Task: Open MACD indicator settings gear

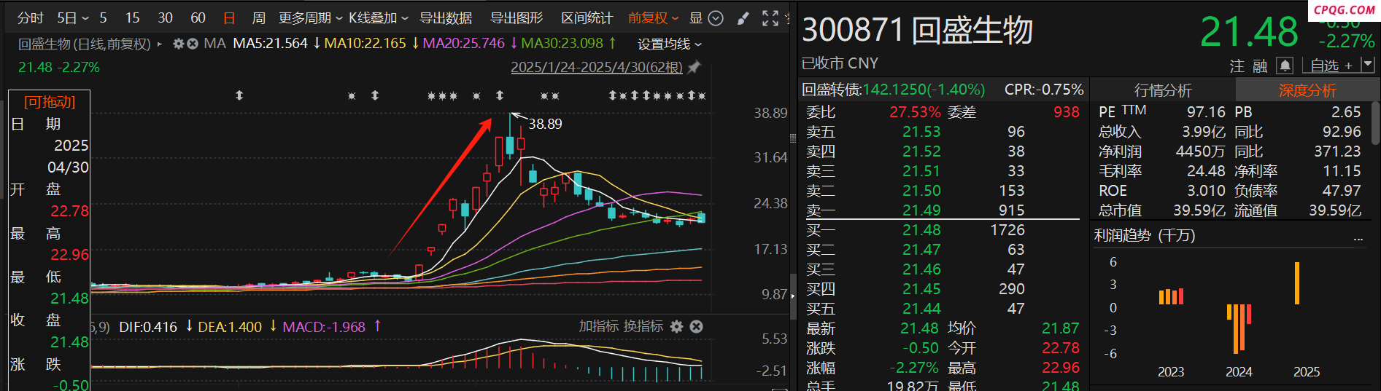Action: click(676, 326)
